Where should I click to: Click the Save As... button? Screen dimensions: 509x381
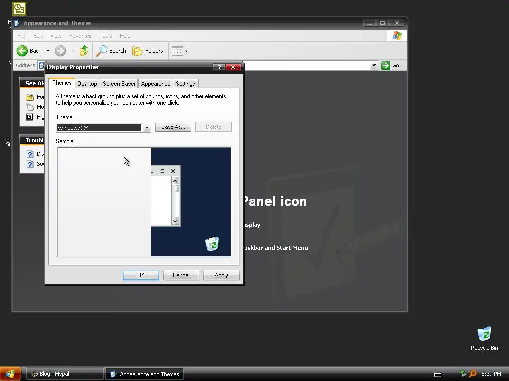coord(173,127)
